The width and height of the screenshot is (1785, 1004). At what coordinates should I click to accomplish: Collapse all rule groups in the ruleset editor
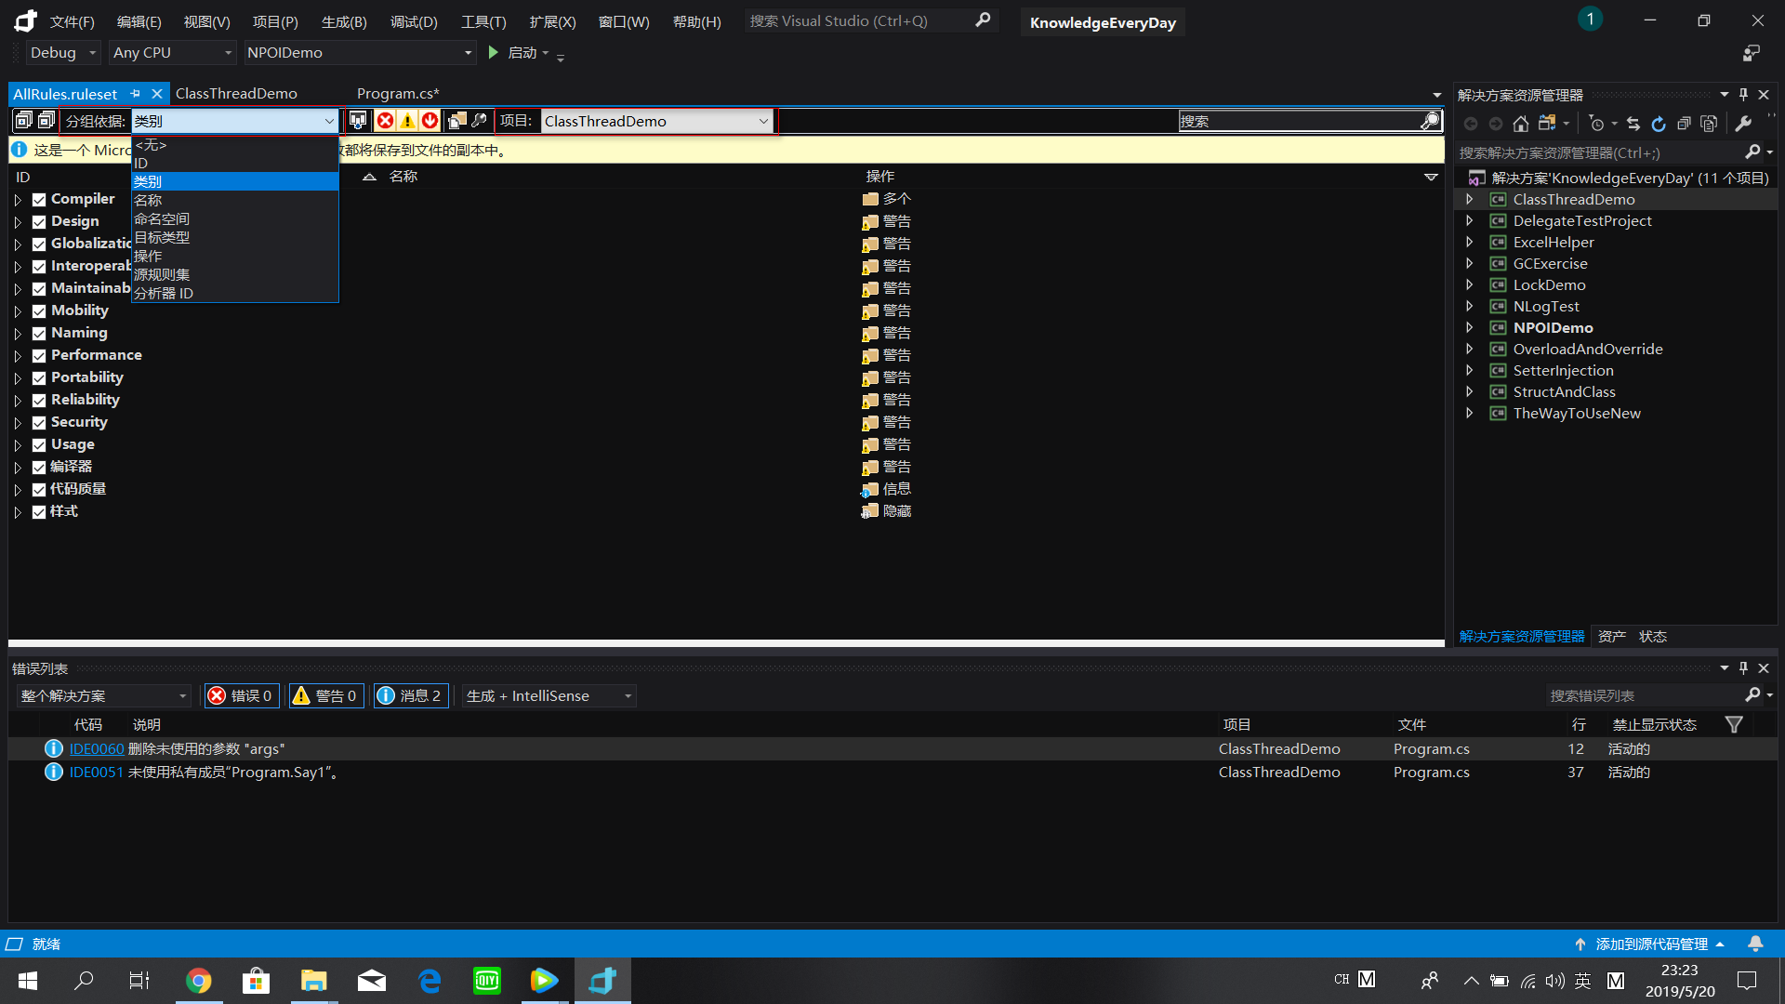pyautogui.click(x=46, y=120)
